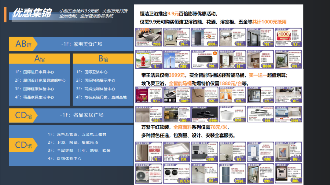Open the 瑞祥全屋定制 card priced 18888
The height and width of the screenshot is (185, 330).
point(261,59)
